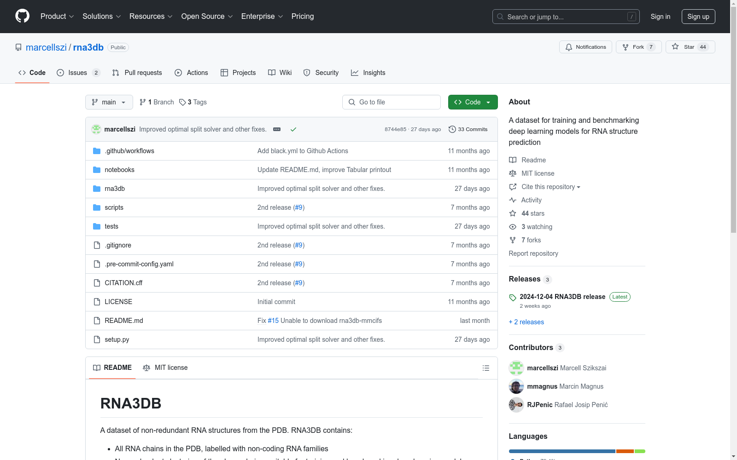The height and width of the screenshot is (460, 737).
Task: Click the Search or jump to field
Action: 566,17
